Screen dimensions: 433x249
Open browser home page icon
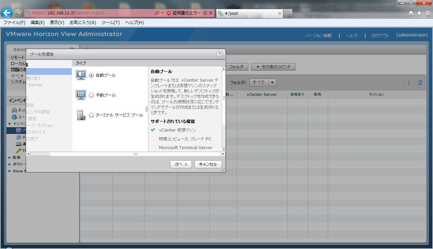pyautogui.click(x=411, y=13)
